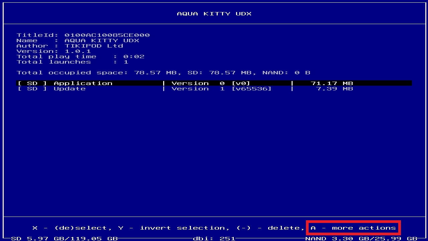Screen dimensions: 428x241
Task: Select the SD Update row
Action: pyautogui.click(x=214, y=89)
